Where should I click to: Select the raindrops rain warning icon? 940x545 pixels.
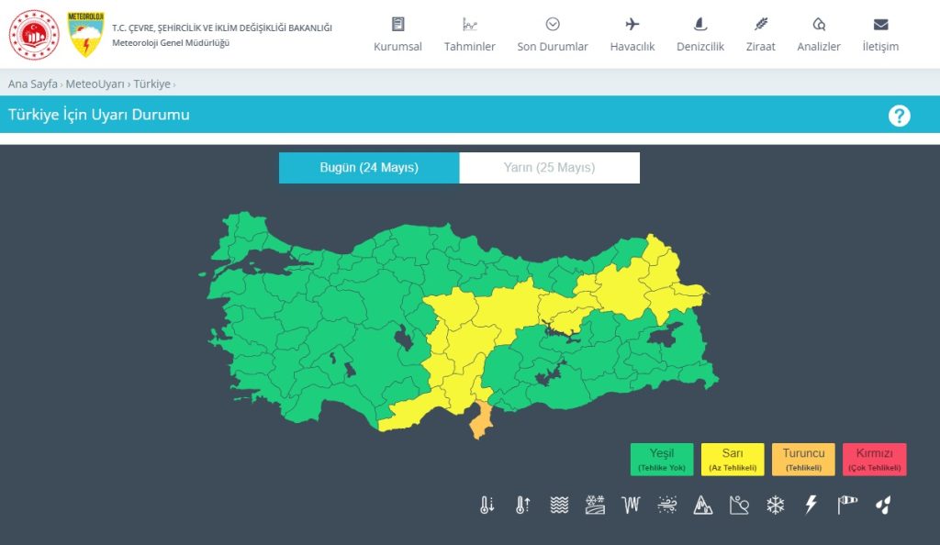883,505
